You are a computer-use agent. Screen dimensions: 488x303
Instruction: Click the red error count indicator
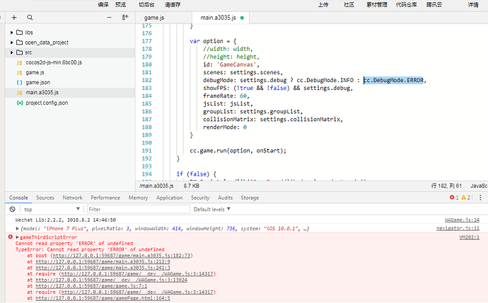[x=454, y=198]
